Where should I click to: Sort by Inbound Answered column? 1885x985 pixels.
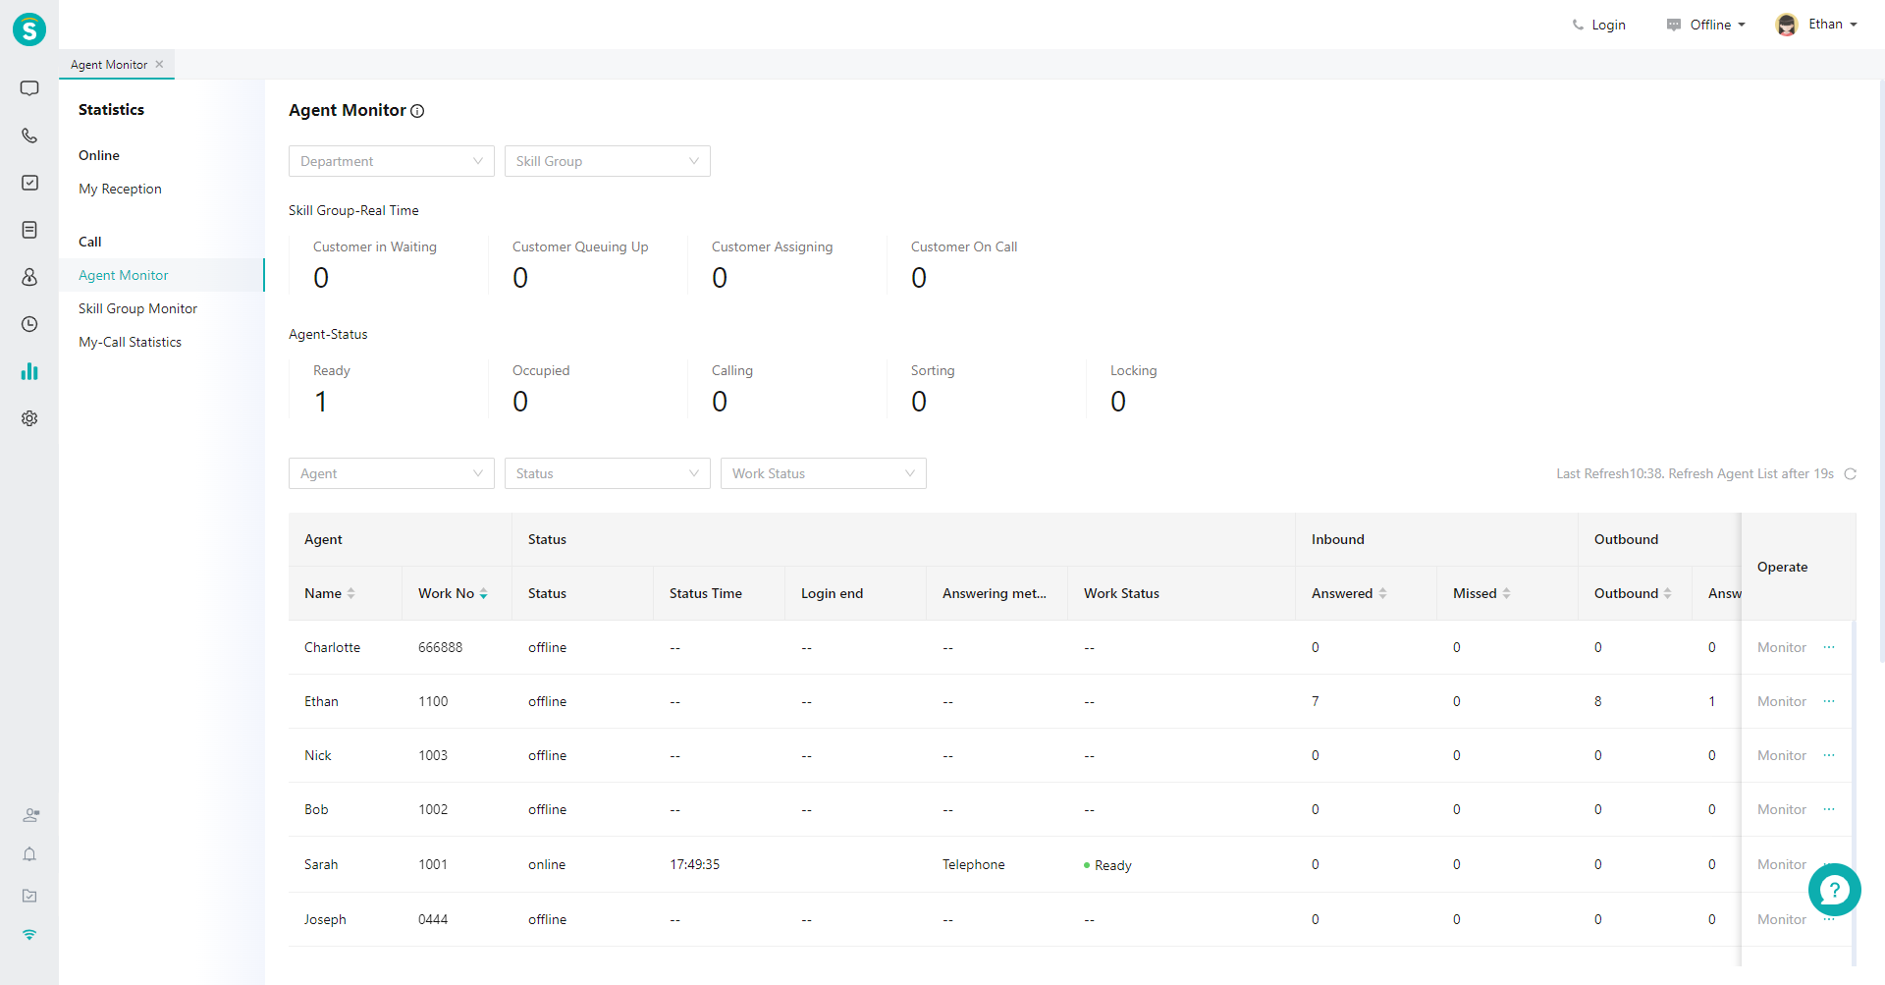coord(1382,593)
